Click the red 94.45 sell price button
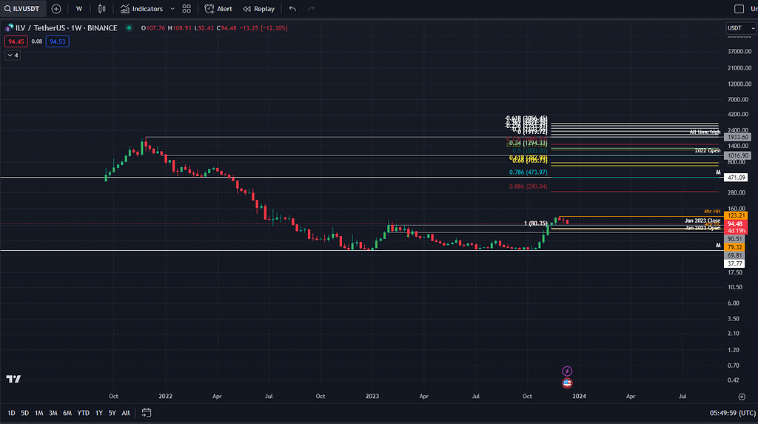The height and width of the screenshot is (424, 758). tap(16, 41)
